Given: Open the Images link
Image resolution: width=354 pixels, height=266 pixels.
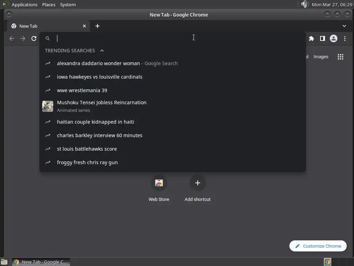Looking at the screenshot, I should click(x=321, y=57).
